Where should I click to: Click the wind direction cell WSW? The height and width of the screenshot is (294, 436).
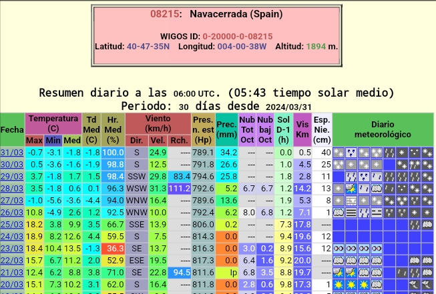pyautogui.click(x=136, y=189)
